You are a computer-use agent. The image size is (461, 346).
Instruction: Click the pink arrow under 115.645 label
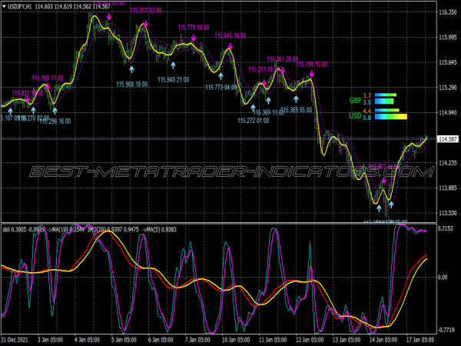pos(230,48)
